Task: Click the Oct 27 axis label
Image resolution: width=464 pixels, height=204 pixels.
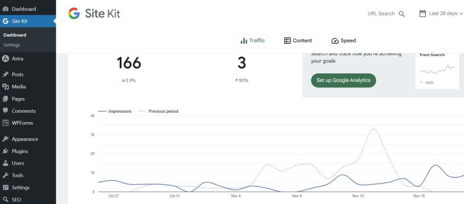Action: pyautogui.click(x=113, y=196)
